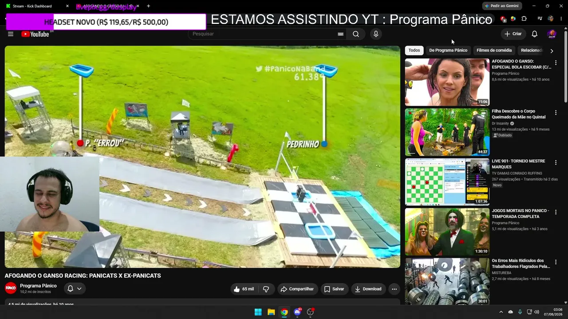568x319 pixels.
Task: Start voice search with the microphone
Action: point(376,34)
